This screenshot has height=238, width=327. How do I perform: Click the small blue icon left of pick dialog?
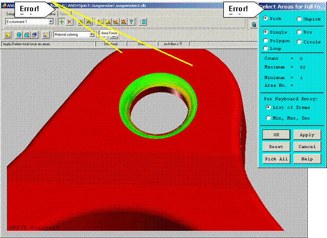(x=254, y=25)
